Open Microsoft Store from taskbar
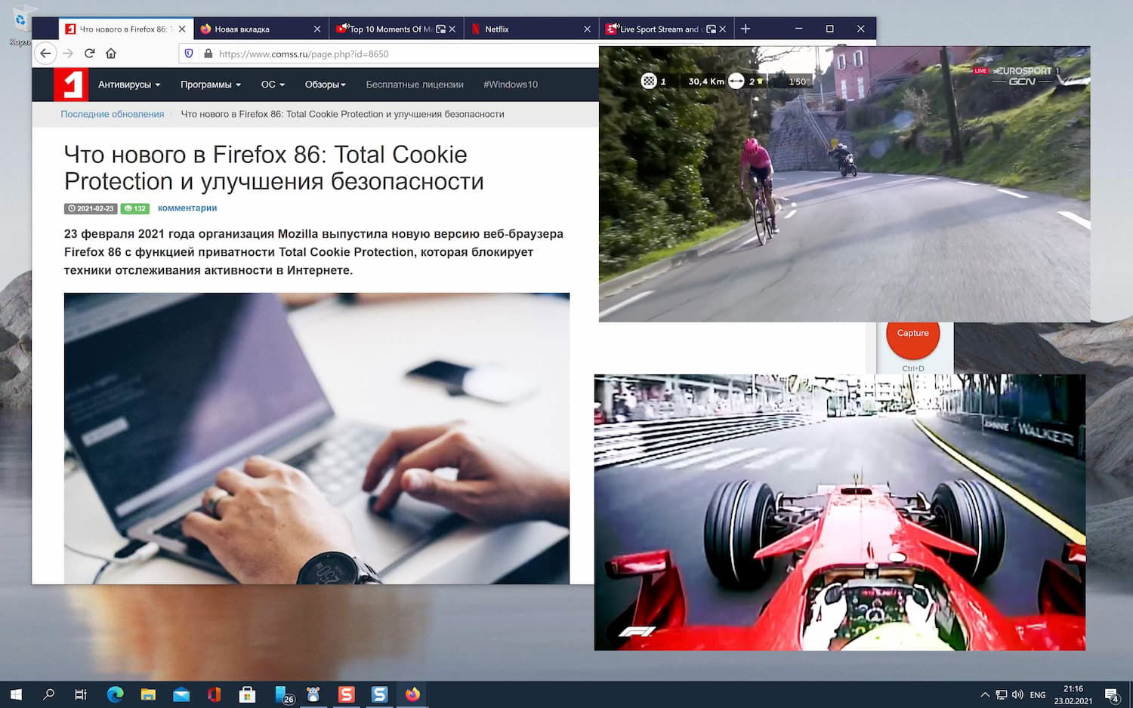 [247, 694]
